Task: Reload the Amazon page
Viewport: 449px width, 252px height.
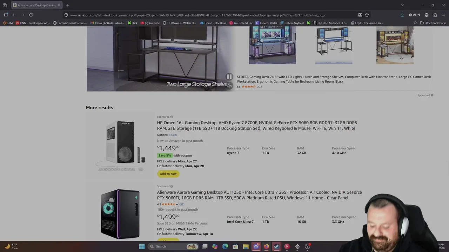Action: [x=31, y=15]
